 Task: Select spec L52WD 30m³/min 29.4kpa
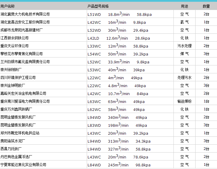(118, 30)
